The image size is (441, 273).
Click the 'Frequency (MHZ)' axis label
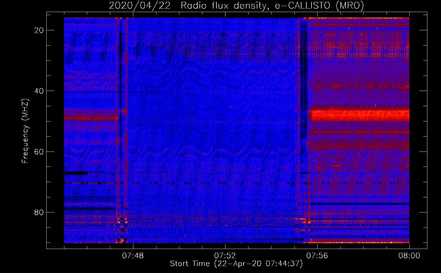click(25, 131)
